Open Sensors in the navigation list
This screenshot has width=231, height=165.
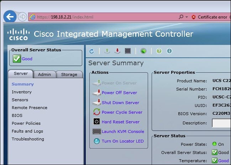[20, 100]
